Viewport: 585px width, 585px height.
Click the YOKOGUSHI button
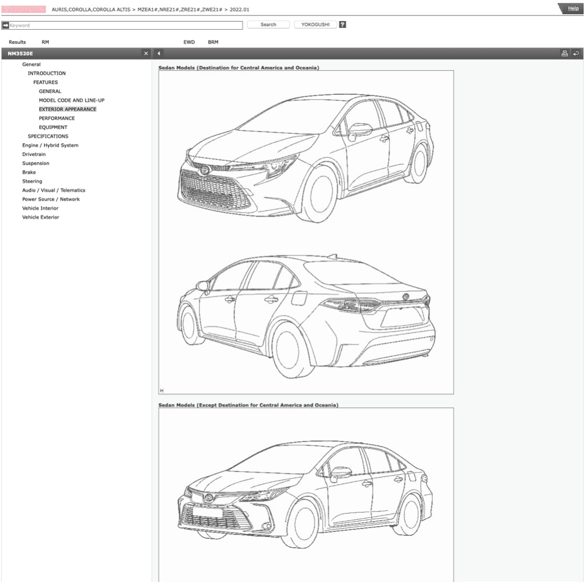315,24
